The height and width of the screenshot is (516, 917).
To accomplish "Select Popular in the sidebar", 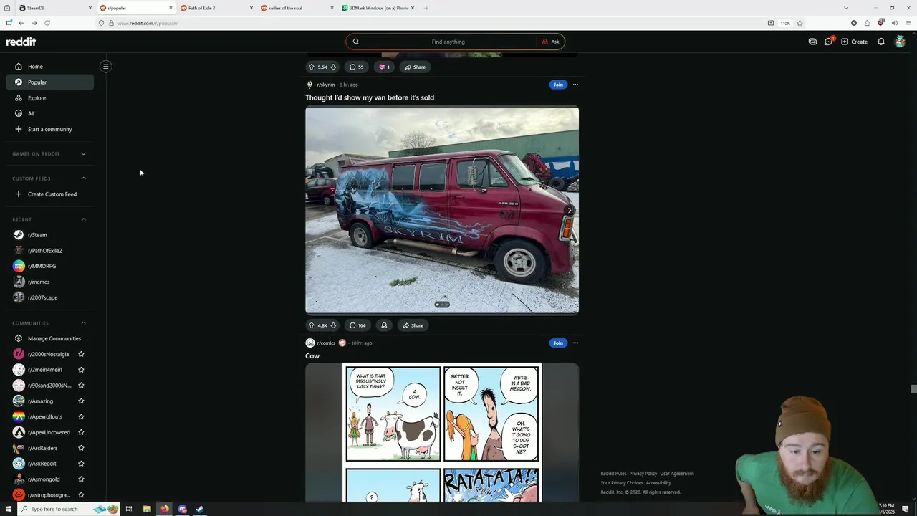I will [50, 82].
